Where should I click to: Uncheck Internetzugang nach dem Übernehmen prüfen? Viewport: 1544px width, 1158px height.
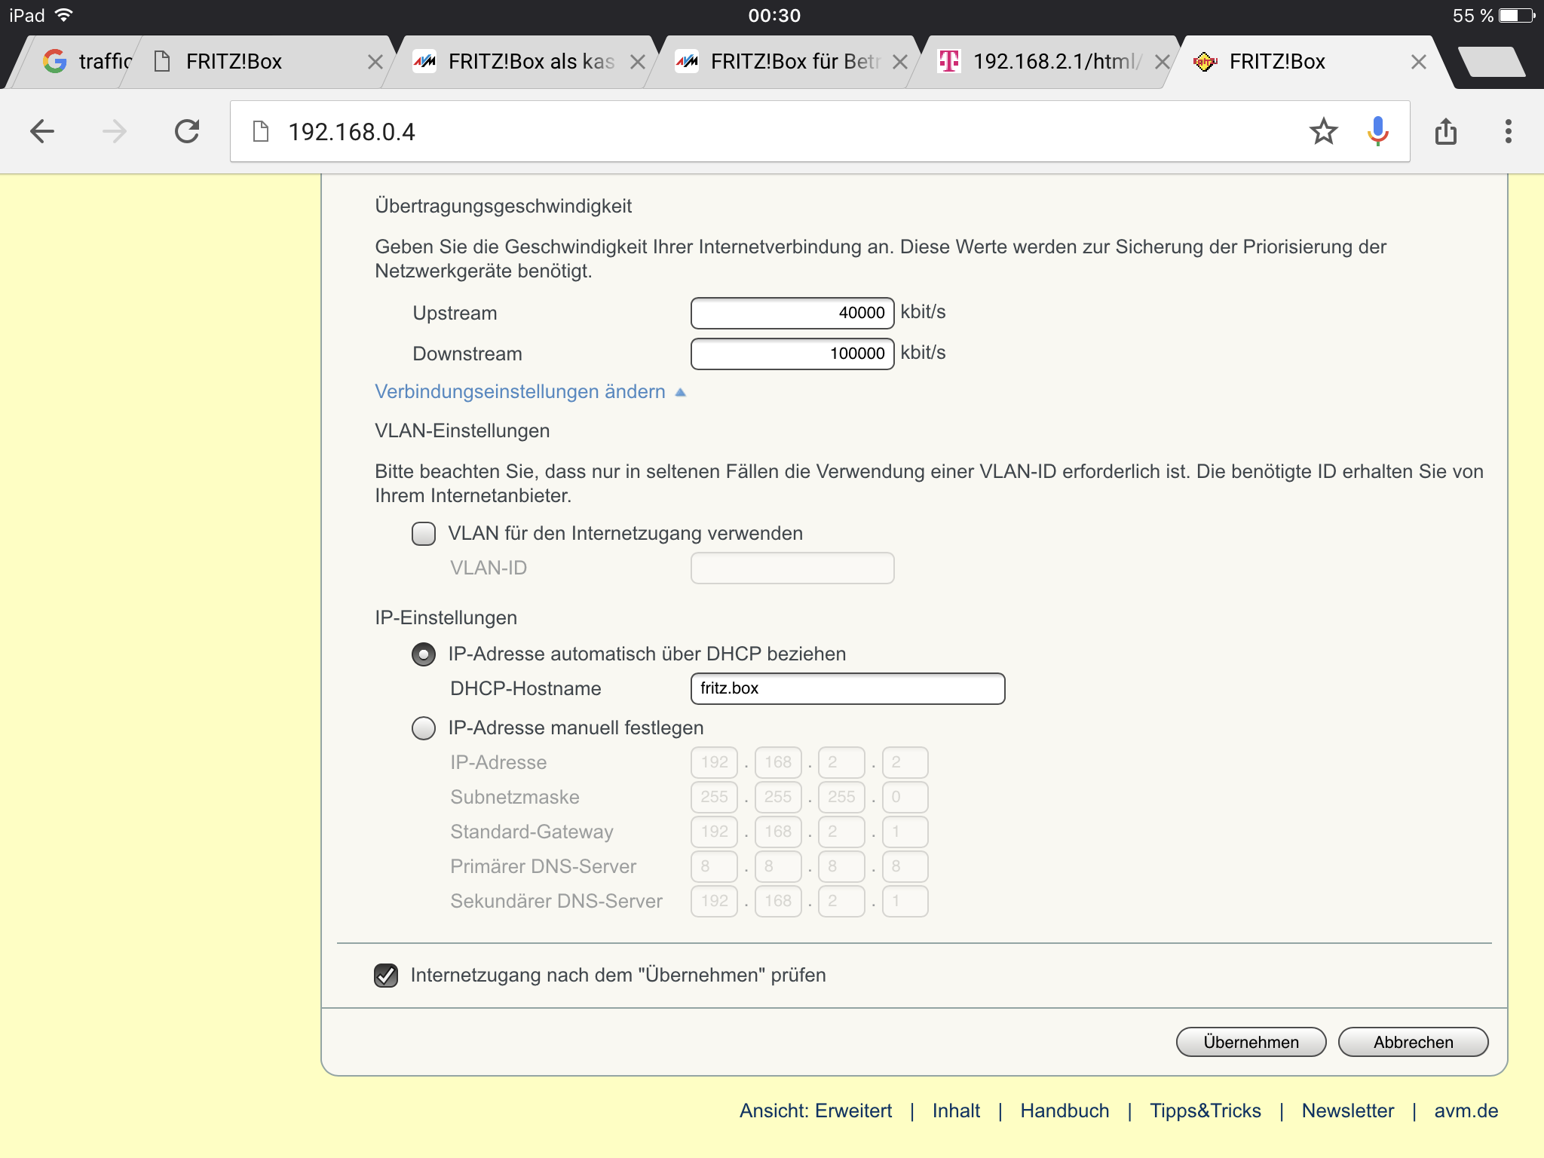pos(386,976)
